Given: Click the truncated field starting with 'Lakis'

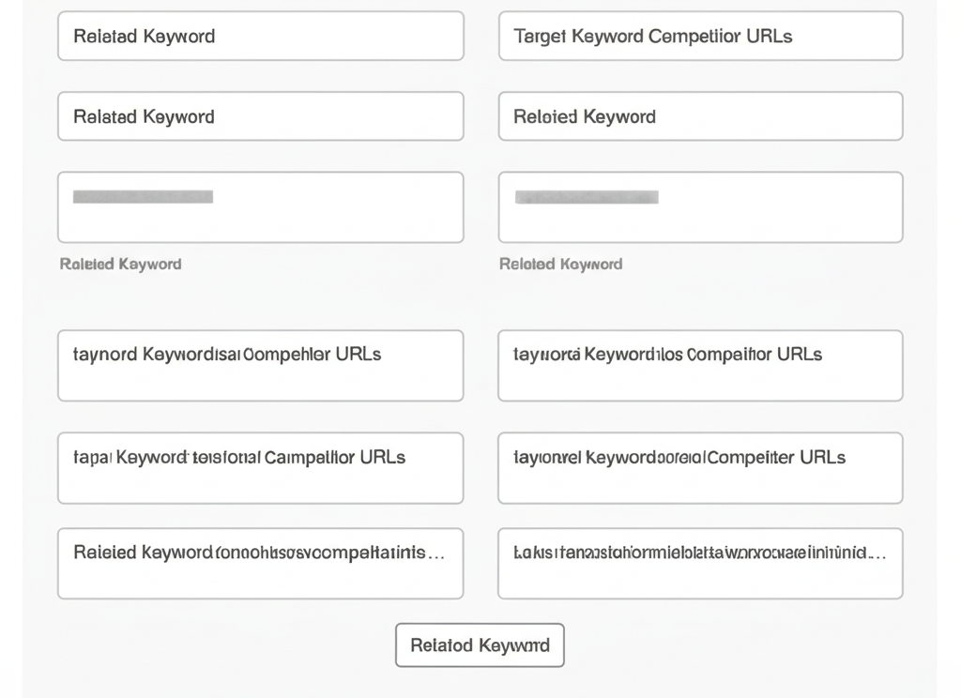Looking at the screenshot, I should [700, 563].
